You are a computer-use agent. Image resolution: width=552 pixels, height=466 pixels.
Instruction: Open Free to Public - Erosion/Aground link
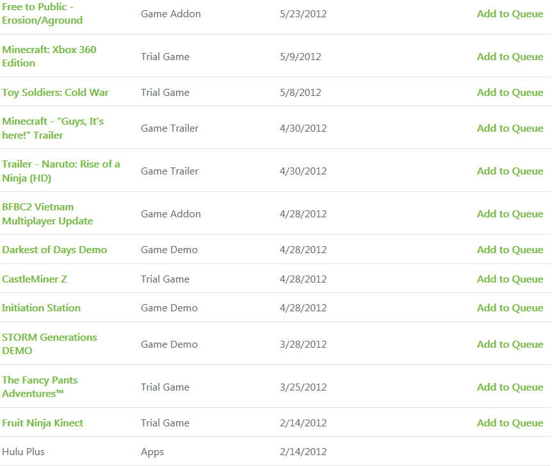pos(42,13)
